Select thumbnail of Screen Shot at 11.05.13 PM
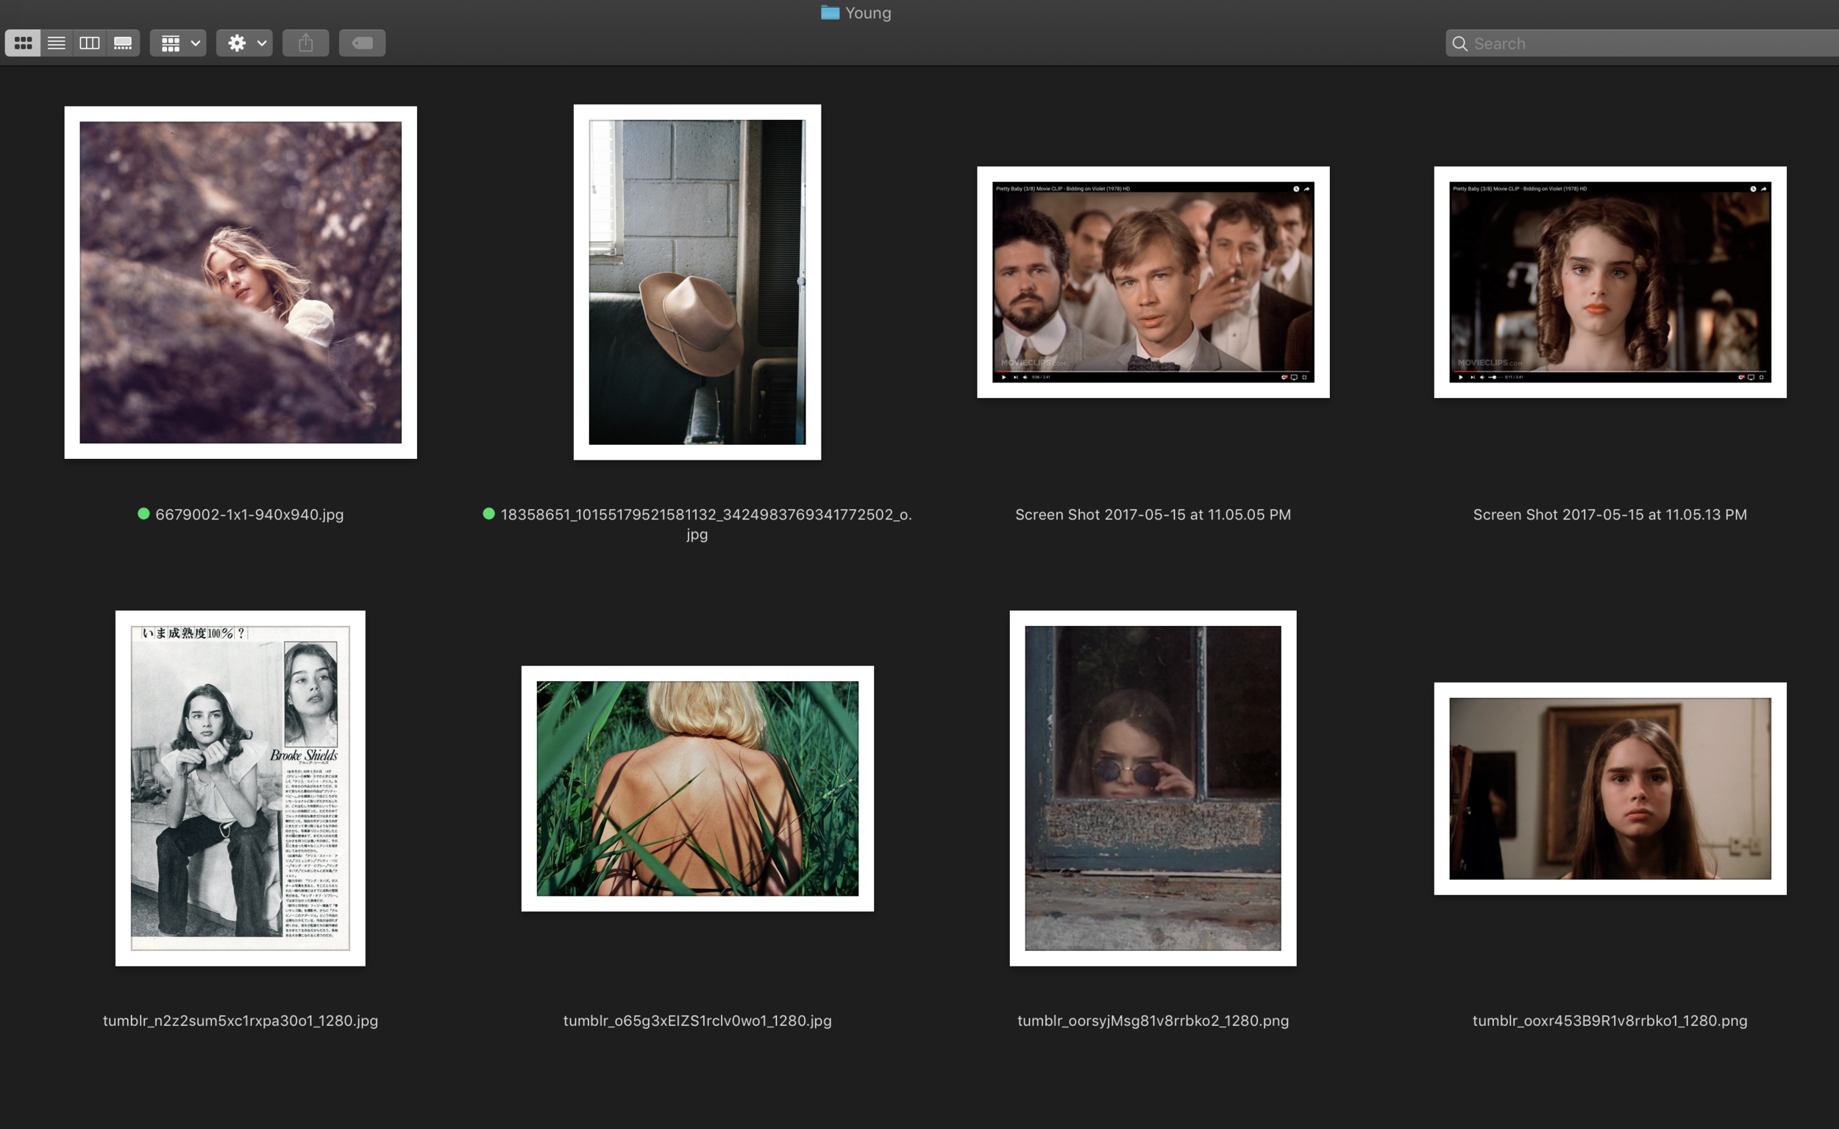The width and height of the screenshot is (1839, 1129). 1610,282
